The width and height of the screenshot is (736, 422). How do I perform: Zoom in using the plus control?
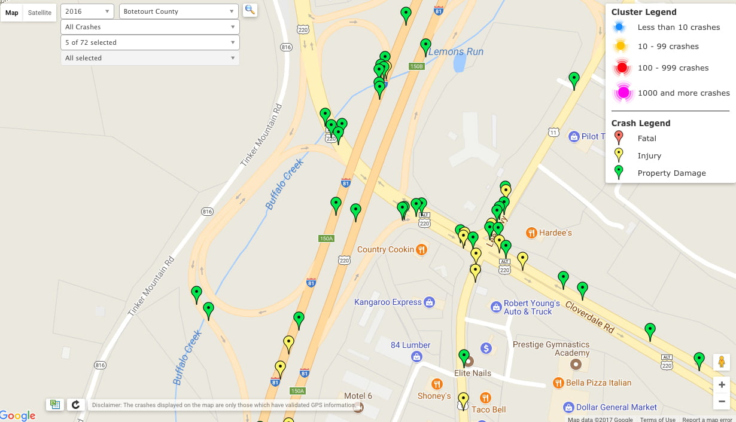(721, 384)
